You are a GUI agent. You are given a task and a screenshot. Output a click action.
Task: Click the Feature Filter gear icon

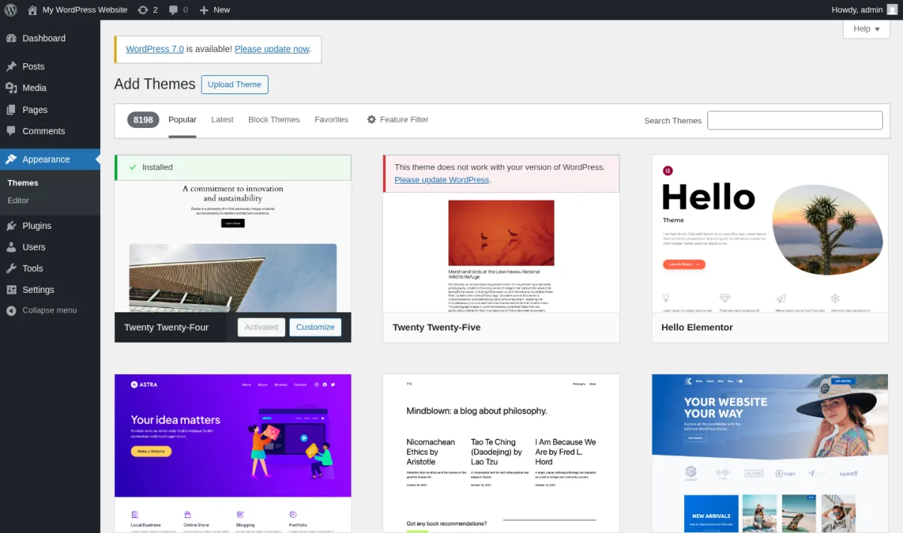click(x=371, y=120)
